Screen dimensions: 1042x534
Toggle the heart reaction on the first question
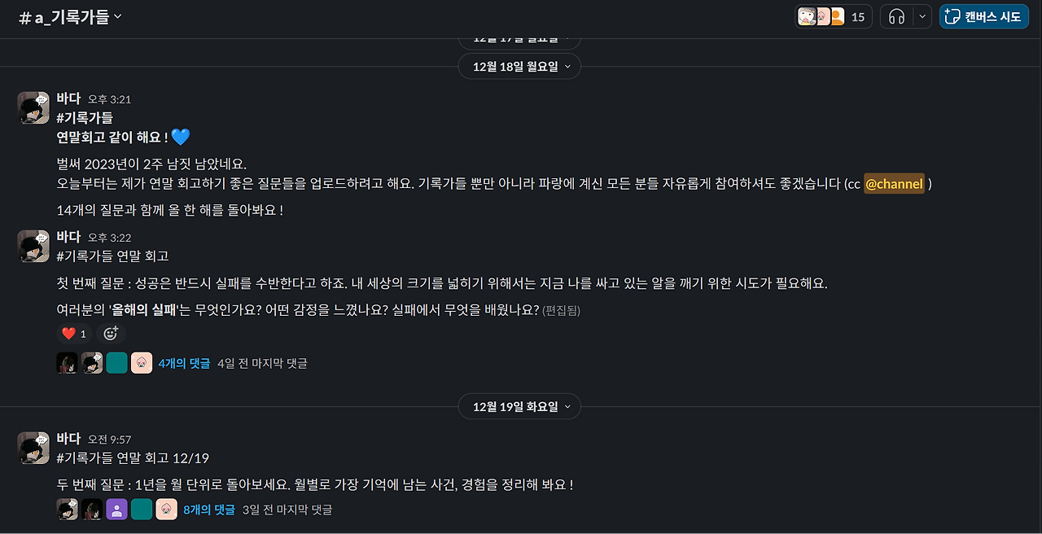click(73, 333)
